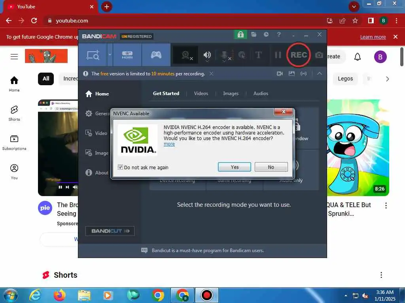Screen dimensions: 405x303
Task: Open the screen recording mode dropdown arrow
Action: click(110, 55)
